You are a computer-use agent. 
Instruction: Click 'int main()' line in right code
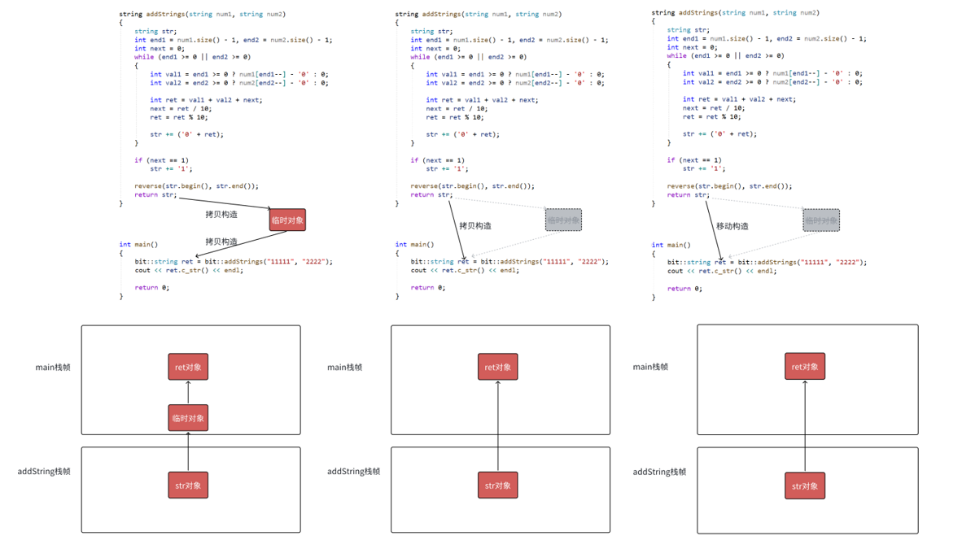point(671,245)
